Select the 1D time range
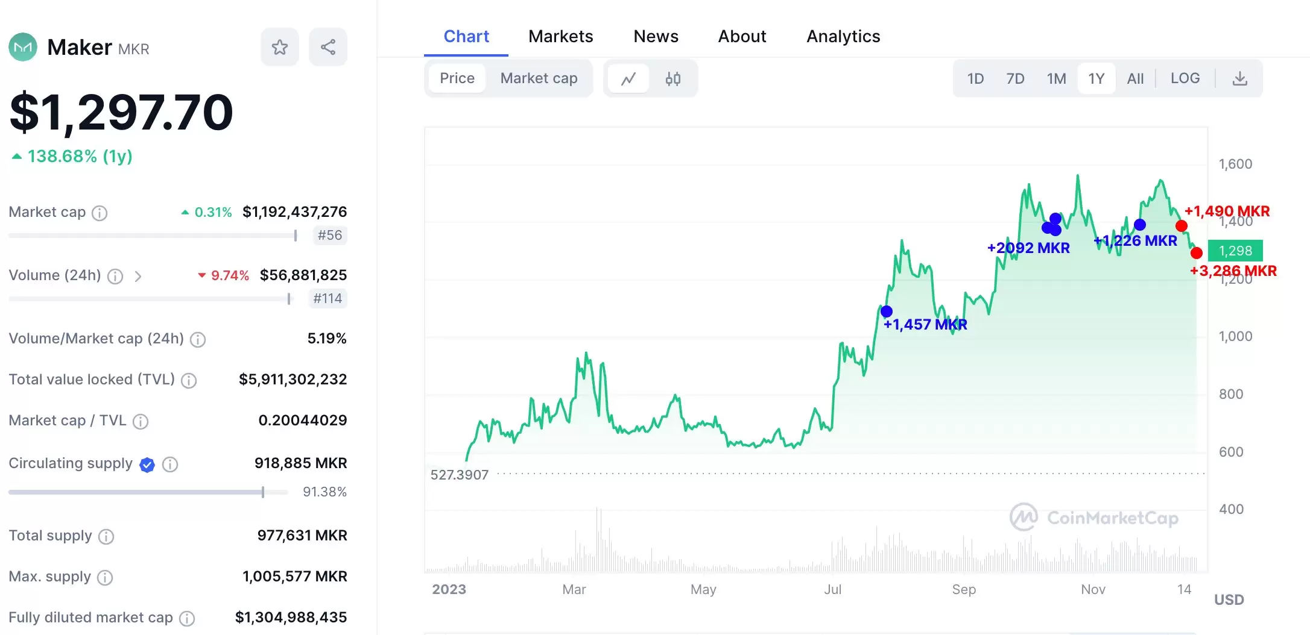 click(975, 79)
